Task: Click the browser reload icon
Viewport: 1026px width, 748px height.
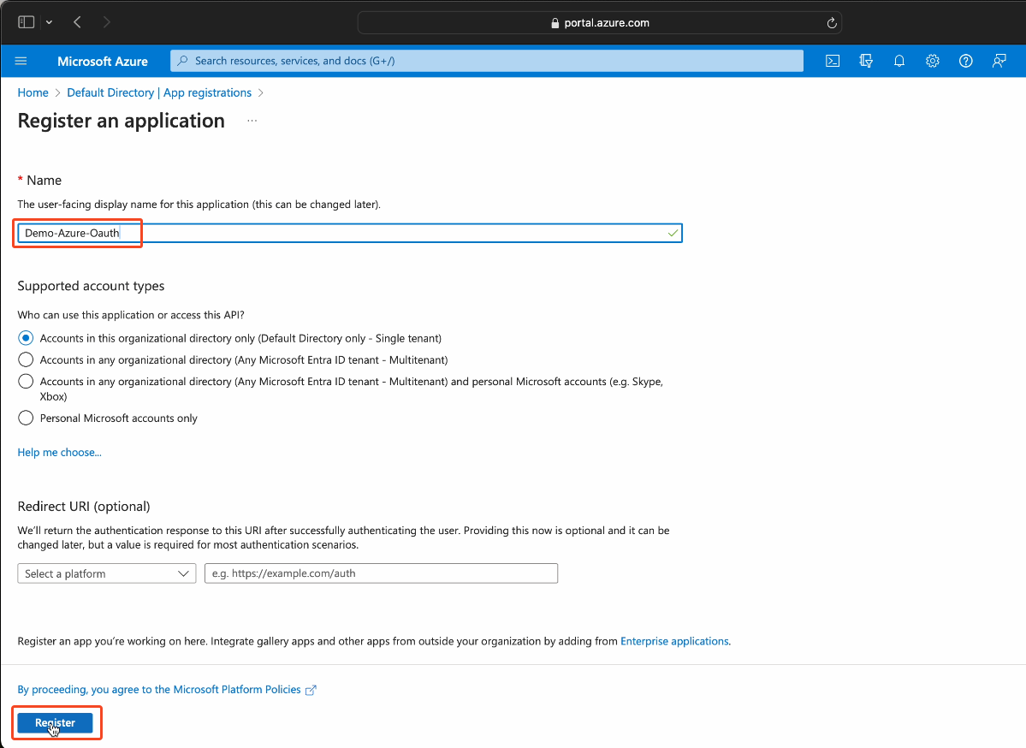Action: [x=831, y=23]
